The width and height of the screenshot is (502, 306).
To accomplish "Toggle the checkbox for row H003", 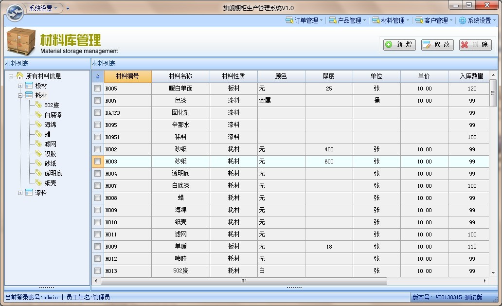I will [x=98, y=162].
